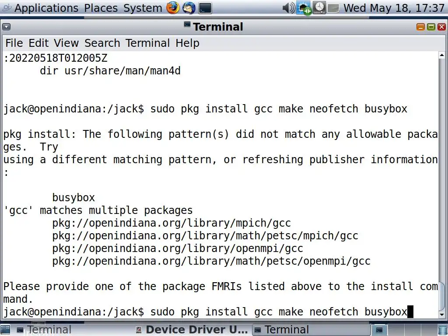Click the indented unmatched 'busybox' line
Screen dimensions: 448x336
click(x=73, y=198)
